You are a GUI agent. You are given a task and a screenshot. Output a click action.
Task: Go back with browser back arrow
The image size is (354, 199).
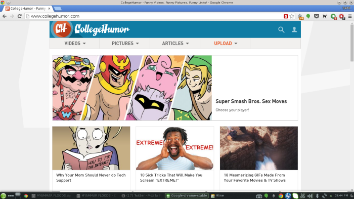(x=5, y=16)
